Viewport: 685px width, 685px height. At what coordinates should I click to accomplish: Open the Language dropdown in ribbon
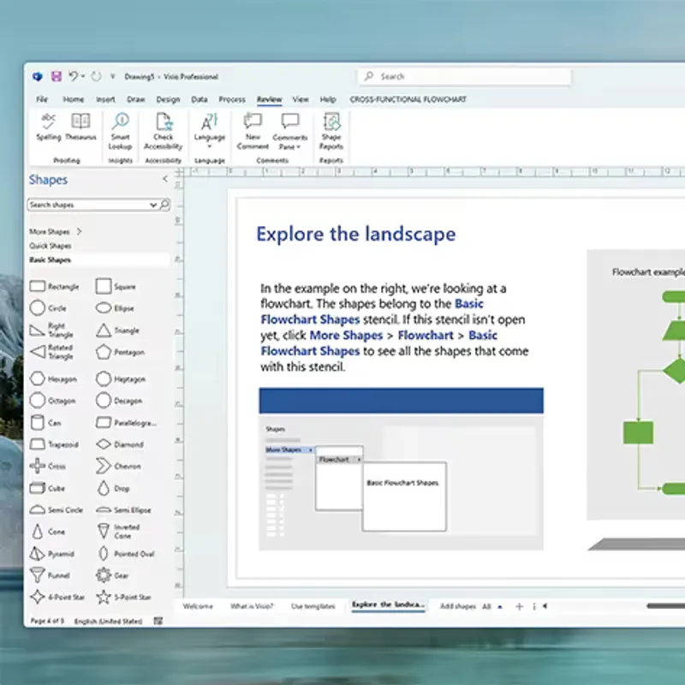point(209,131)
